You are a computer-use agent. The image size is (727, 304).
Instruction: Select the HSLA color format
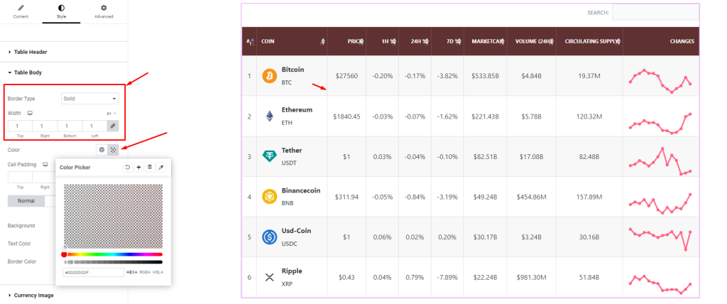point(158,273)
